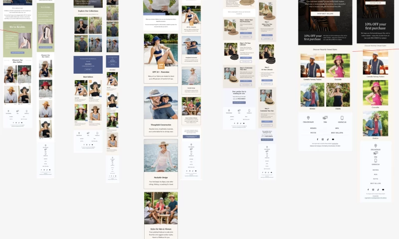This screenshot has height=239, width=399.
Task: Click the phone icon above Contact Us in the wide recently-viewed email footer
Action: pyautogui.click(x=342, y=118)
